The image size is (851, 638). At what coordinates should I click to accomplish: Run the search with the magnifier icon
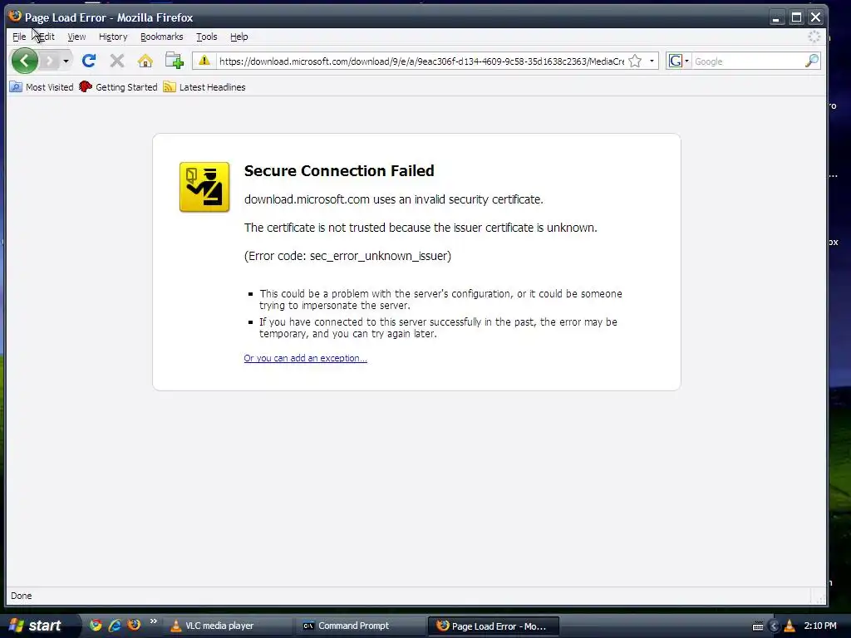tap(812, 61)
